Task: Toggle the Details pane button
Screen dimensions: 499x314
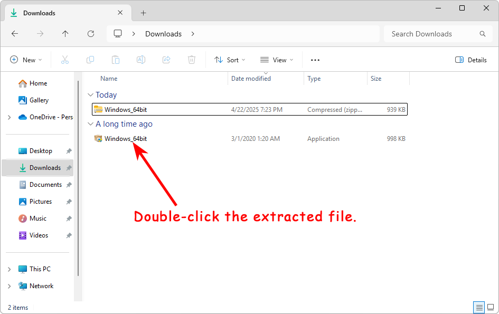Action: pyautogui.click(x=471, y=60)
